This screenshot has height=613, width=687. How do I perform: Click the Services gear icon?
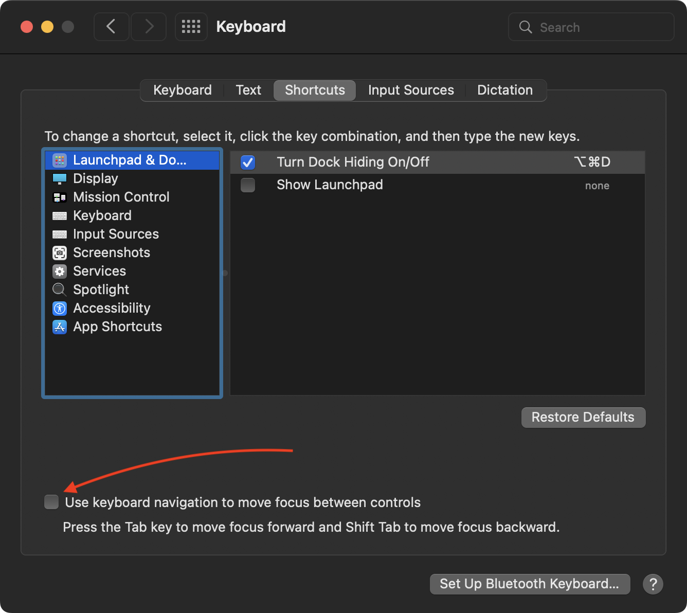point(60,272)
